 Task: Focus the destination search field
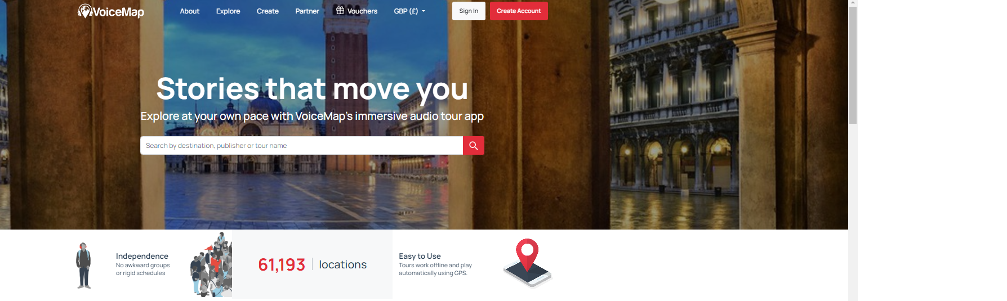[x=301, y=145]
